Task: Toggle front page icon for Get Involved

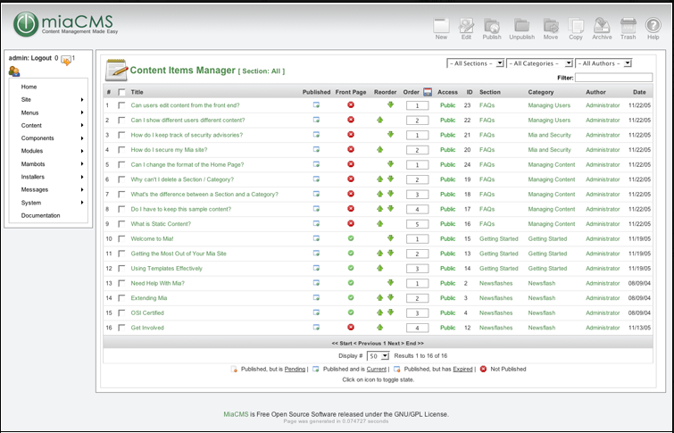Action: pyautogui.click(x=351, y=328)
